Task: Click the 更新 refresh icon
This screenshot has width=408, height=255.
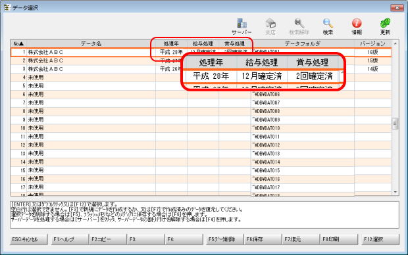Action: point(385,26)
